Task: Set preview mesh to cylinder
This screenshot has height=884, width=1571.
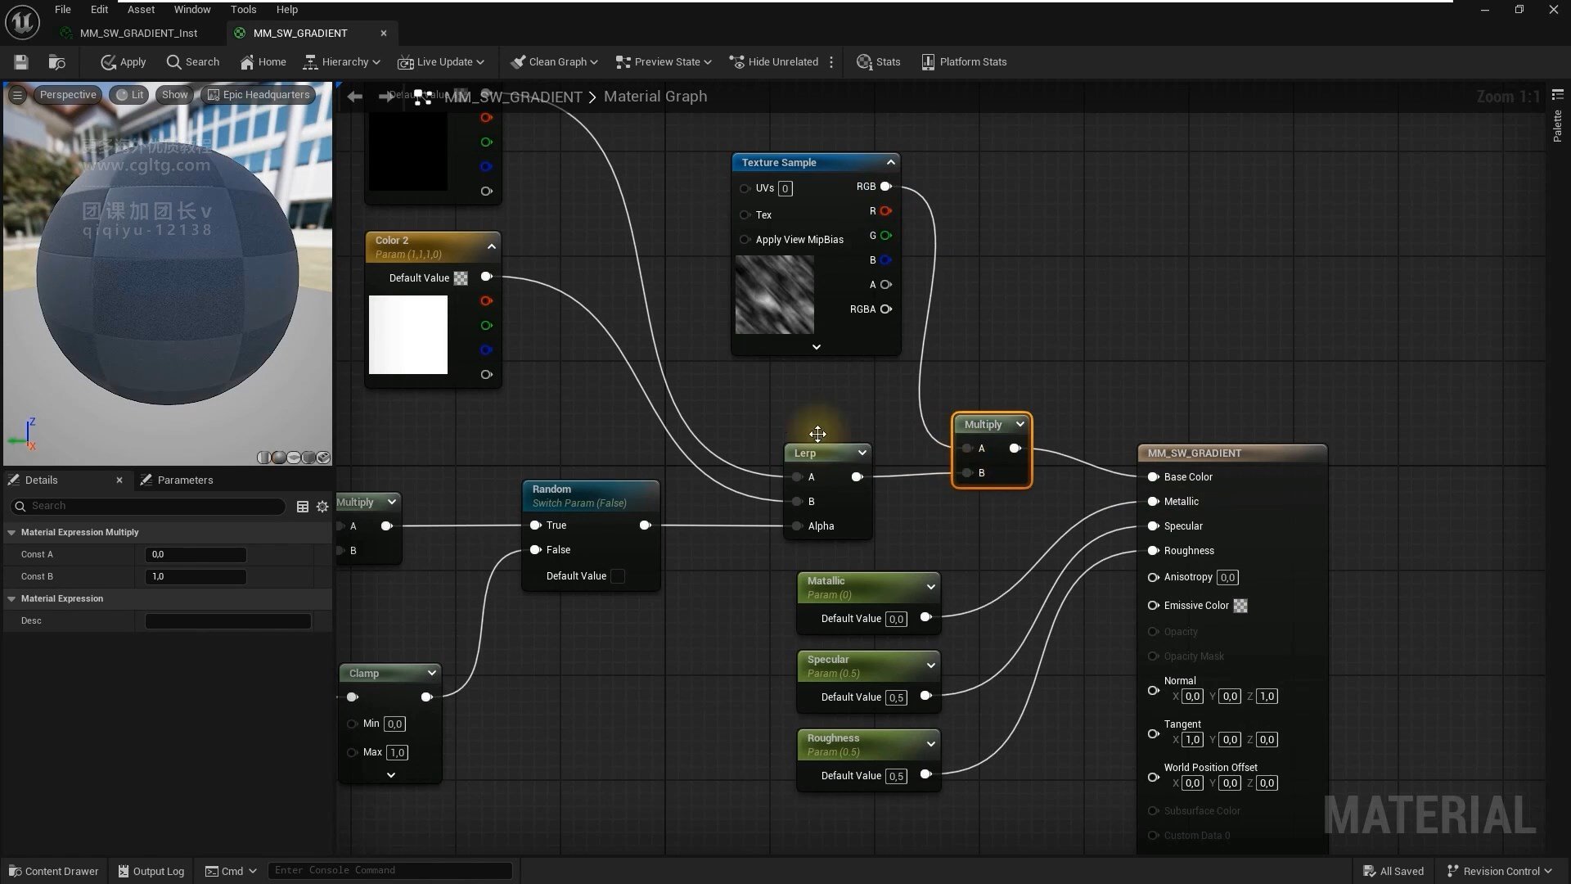Action: pos(264,458)
